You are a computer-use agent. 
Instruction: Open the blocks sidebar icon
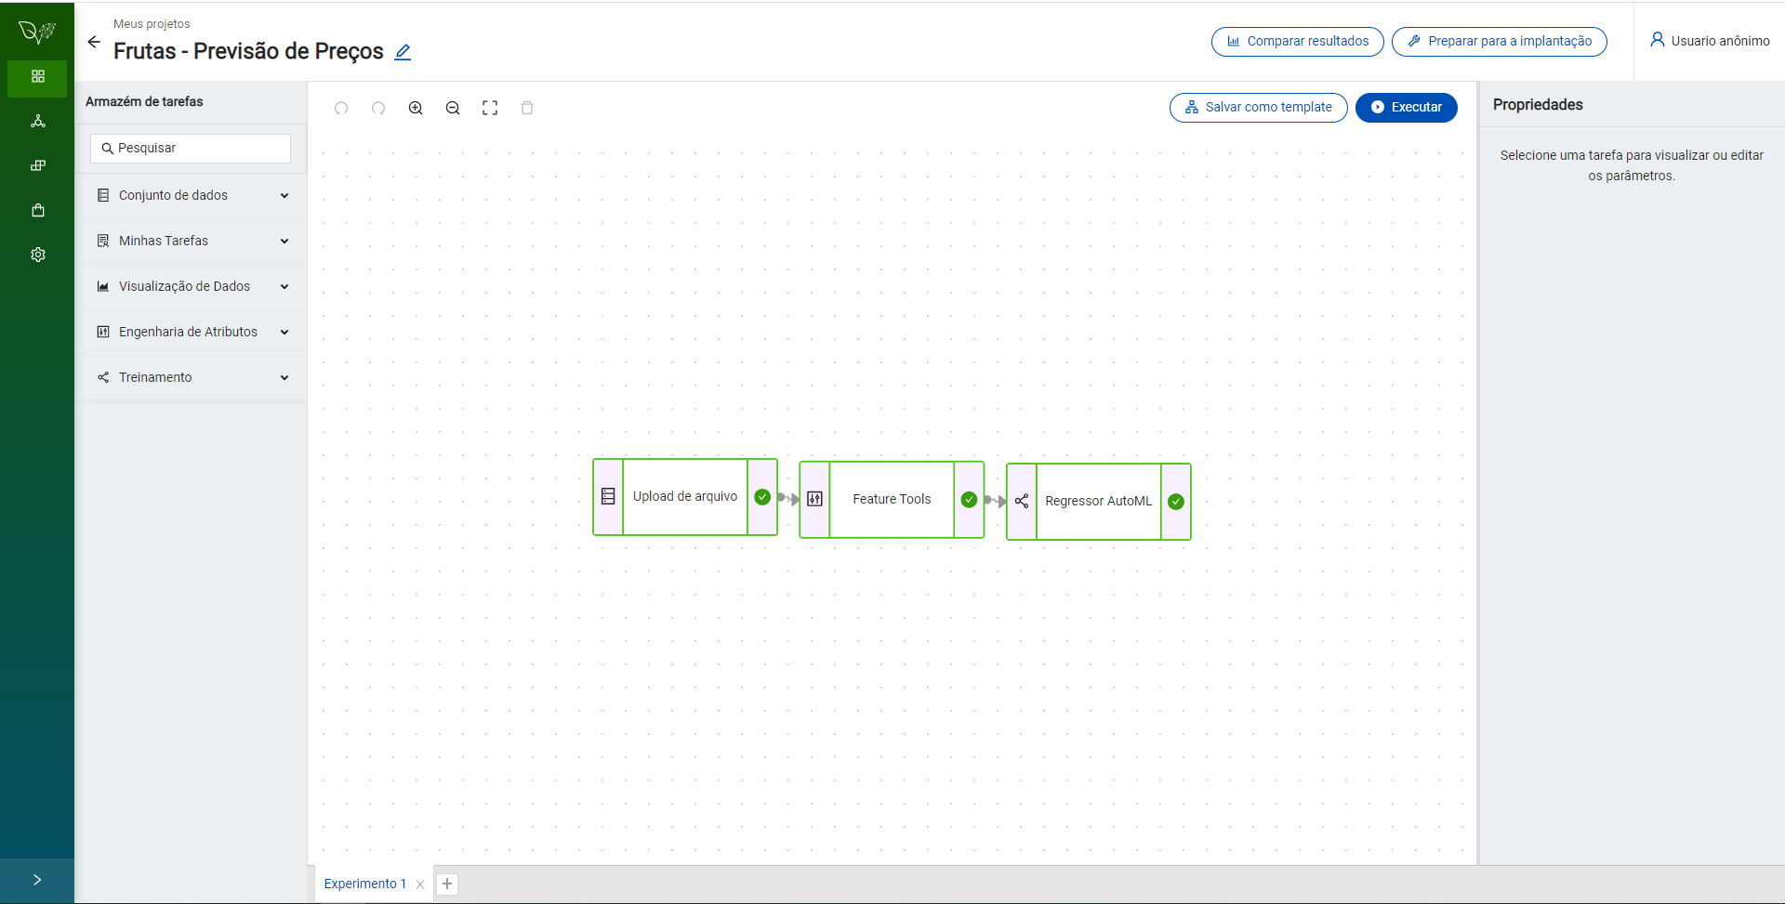(38, 165)
